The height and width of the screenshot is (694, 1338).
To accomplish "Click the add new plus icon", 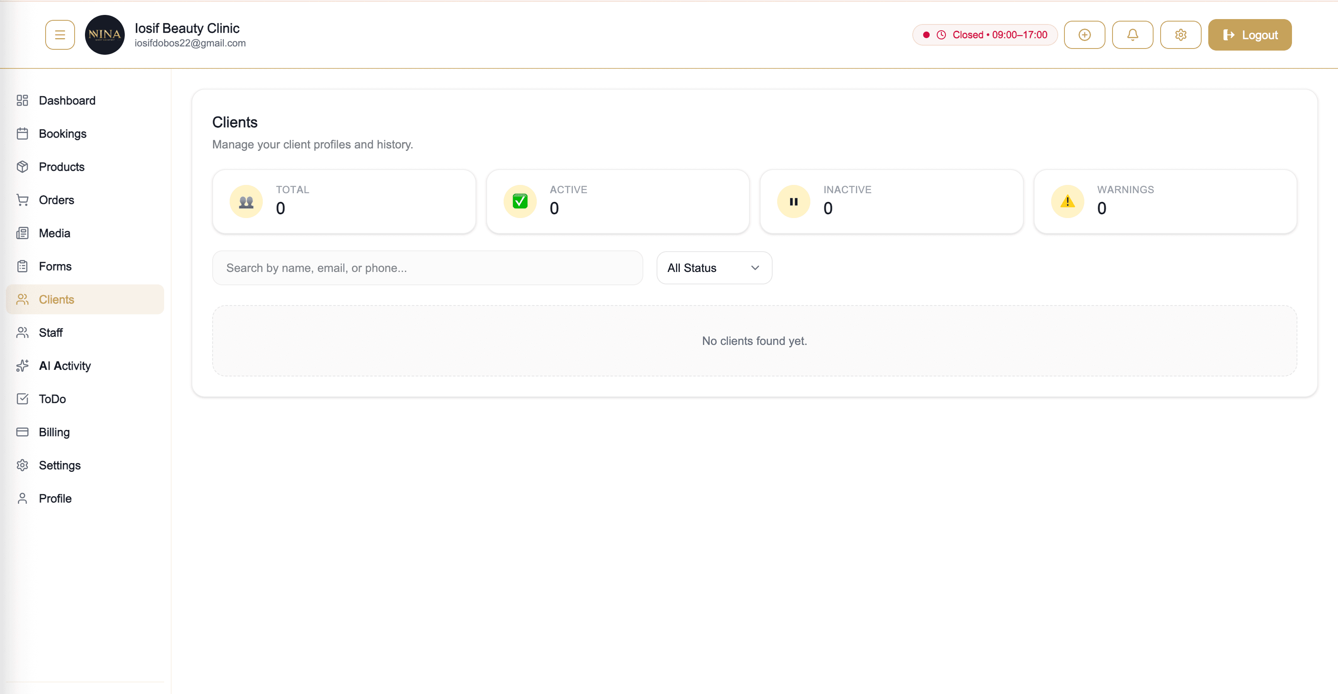I will [1084, 34].
